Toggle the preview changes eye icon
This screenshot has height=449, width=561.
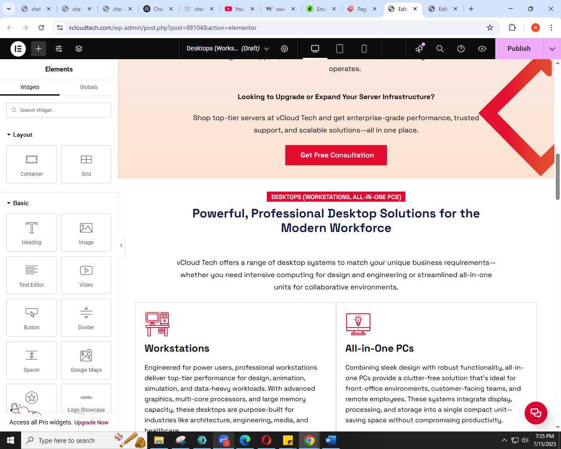click(482, 49)
